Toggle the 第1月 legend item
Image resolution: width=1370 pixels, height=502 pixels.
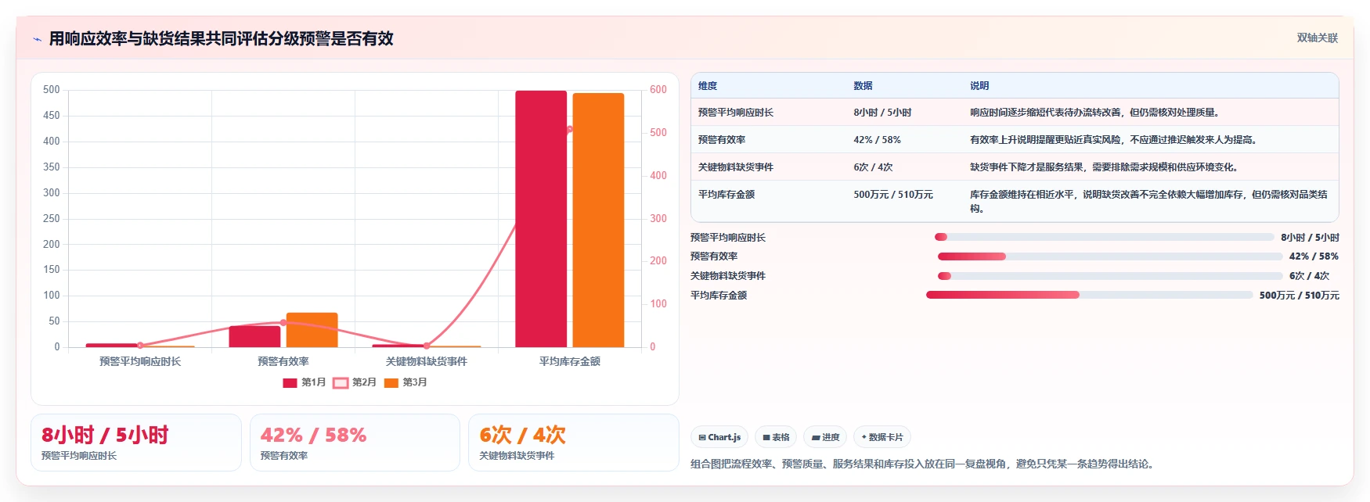pos(304,382)
